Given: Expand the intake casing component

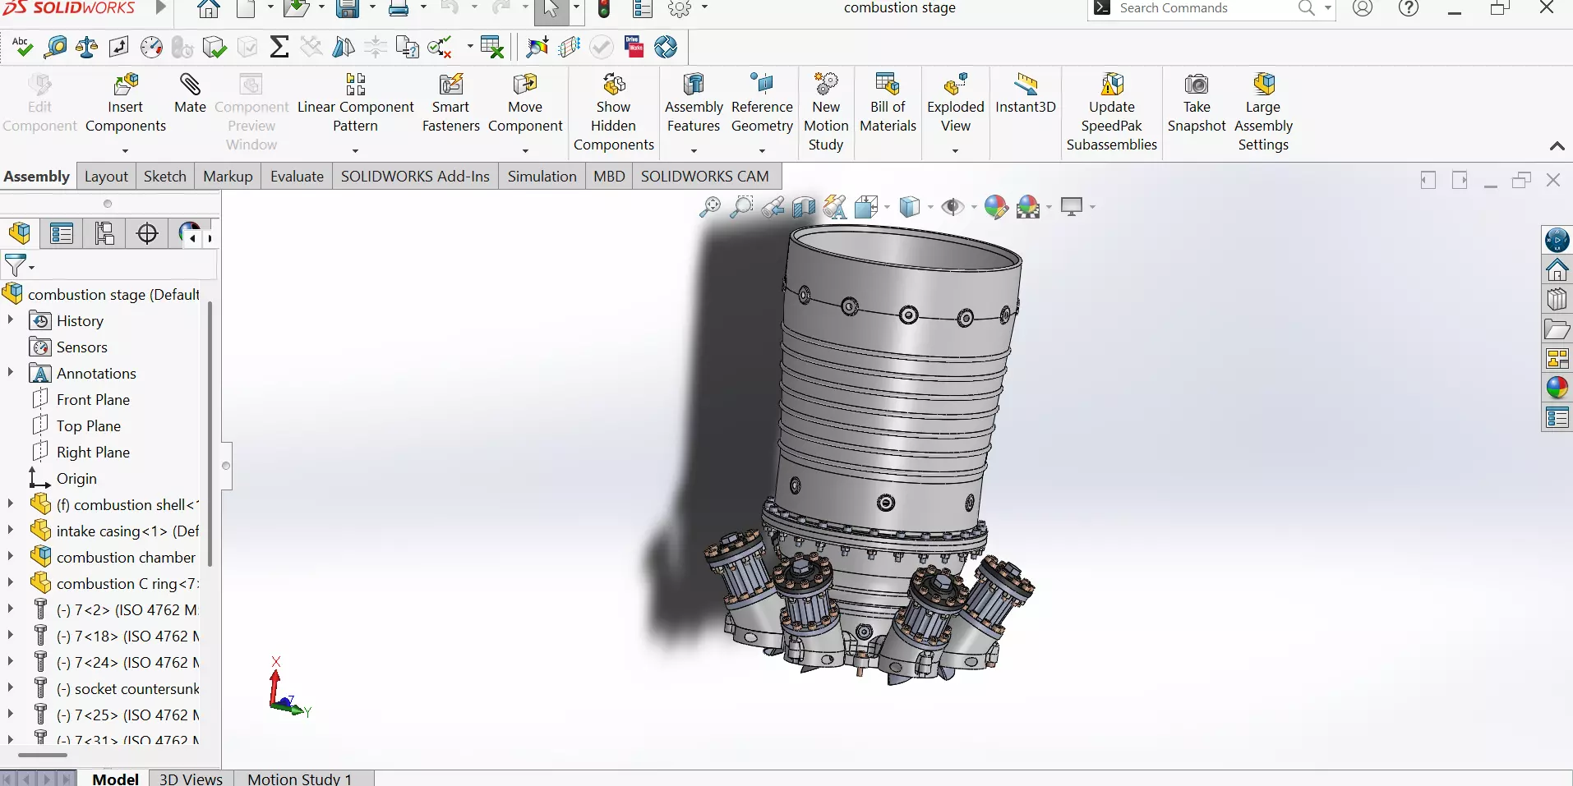Looking at the screenshot, I should pyautogui.click(x=11, y=531).
